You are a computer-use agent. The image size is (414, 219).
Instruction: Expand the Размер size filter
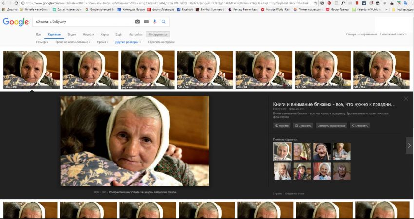[x=42, y=42]
